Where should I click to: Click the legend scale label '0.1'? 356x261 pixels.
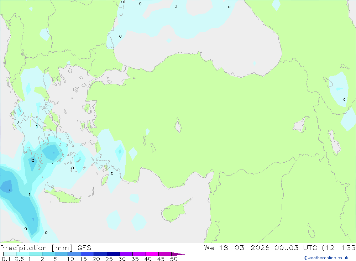click(x=6, y=259)
